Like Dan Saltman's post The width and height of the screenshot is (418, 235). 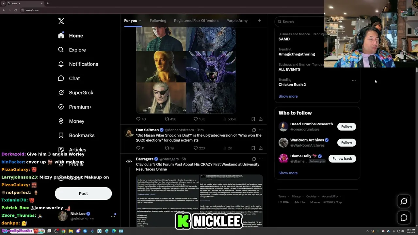click(199, 148)
